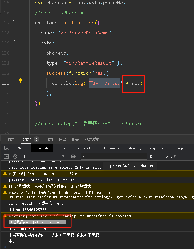Click the 自动热重载 warning message
This screenshot has height=249, width=194.
[x=50, y=186]
